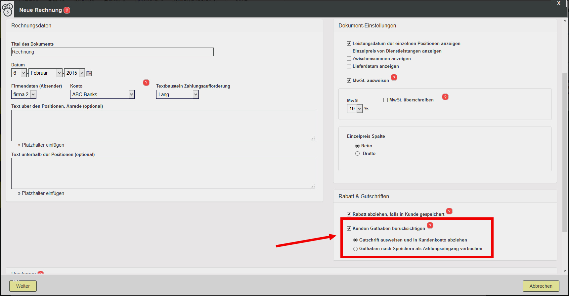The width and height of the screenshot is (569, 296).
Task: Click the help icon beside Neue Rechnung title
Action: pos(67,10)
